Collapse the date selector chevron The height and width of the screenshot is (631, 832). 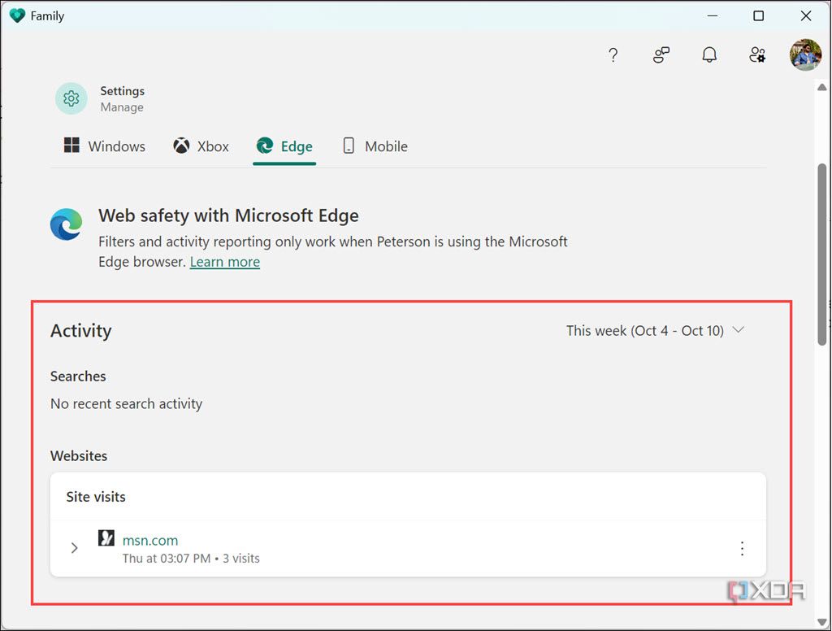tap(739, 329)
